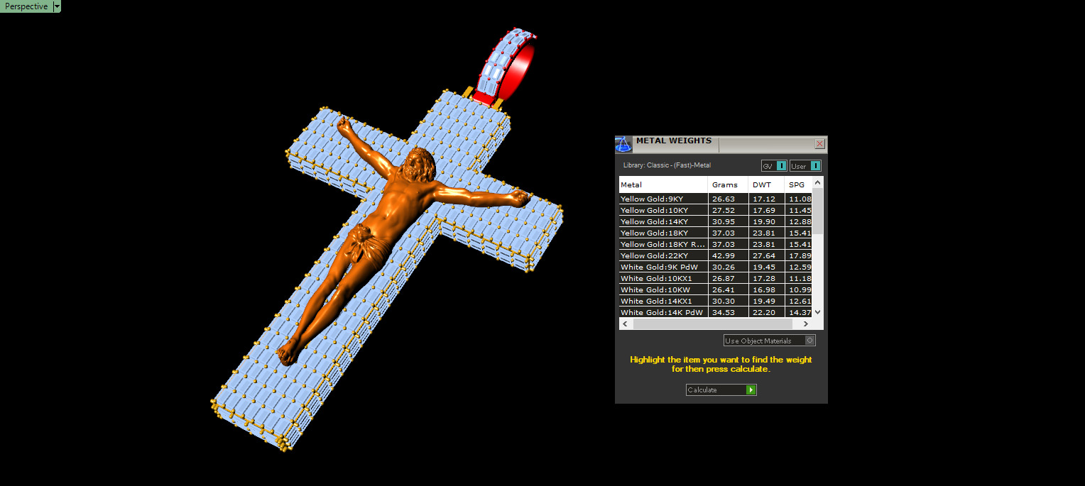Click the Perspective viewport label
Screen dimensions: 1085x486
point(26,6)
